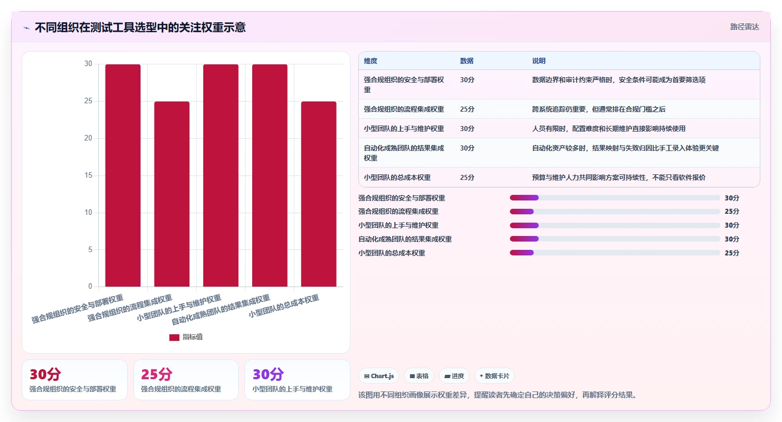Image resolution: width=782 pixels, height=422 pixels.
Task: Click progress label 小型团队的总成本权重
Action: click(392, 253)
